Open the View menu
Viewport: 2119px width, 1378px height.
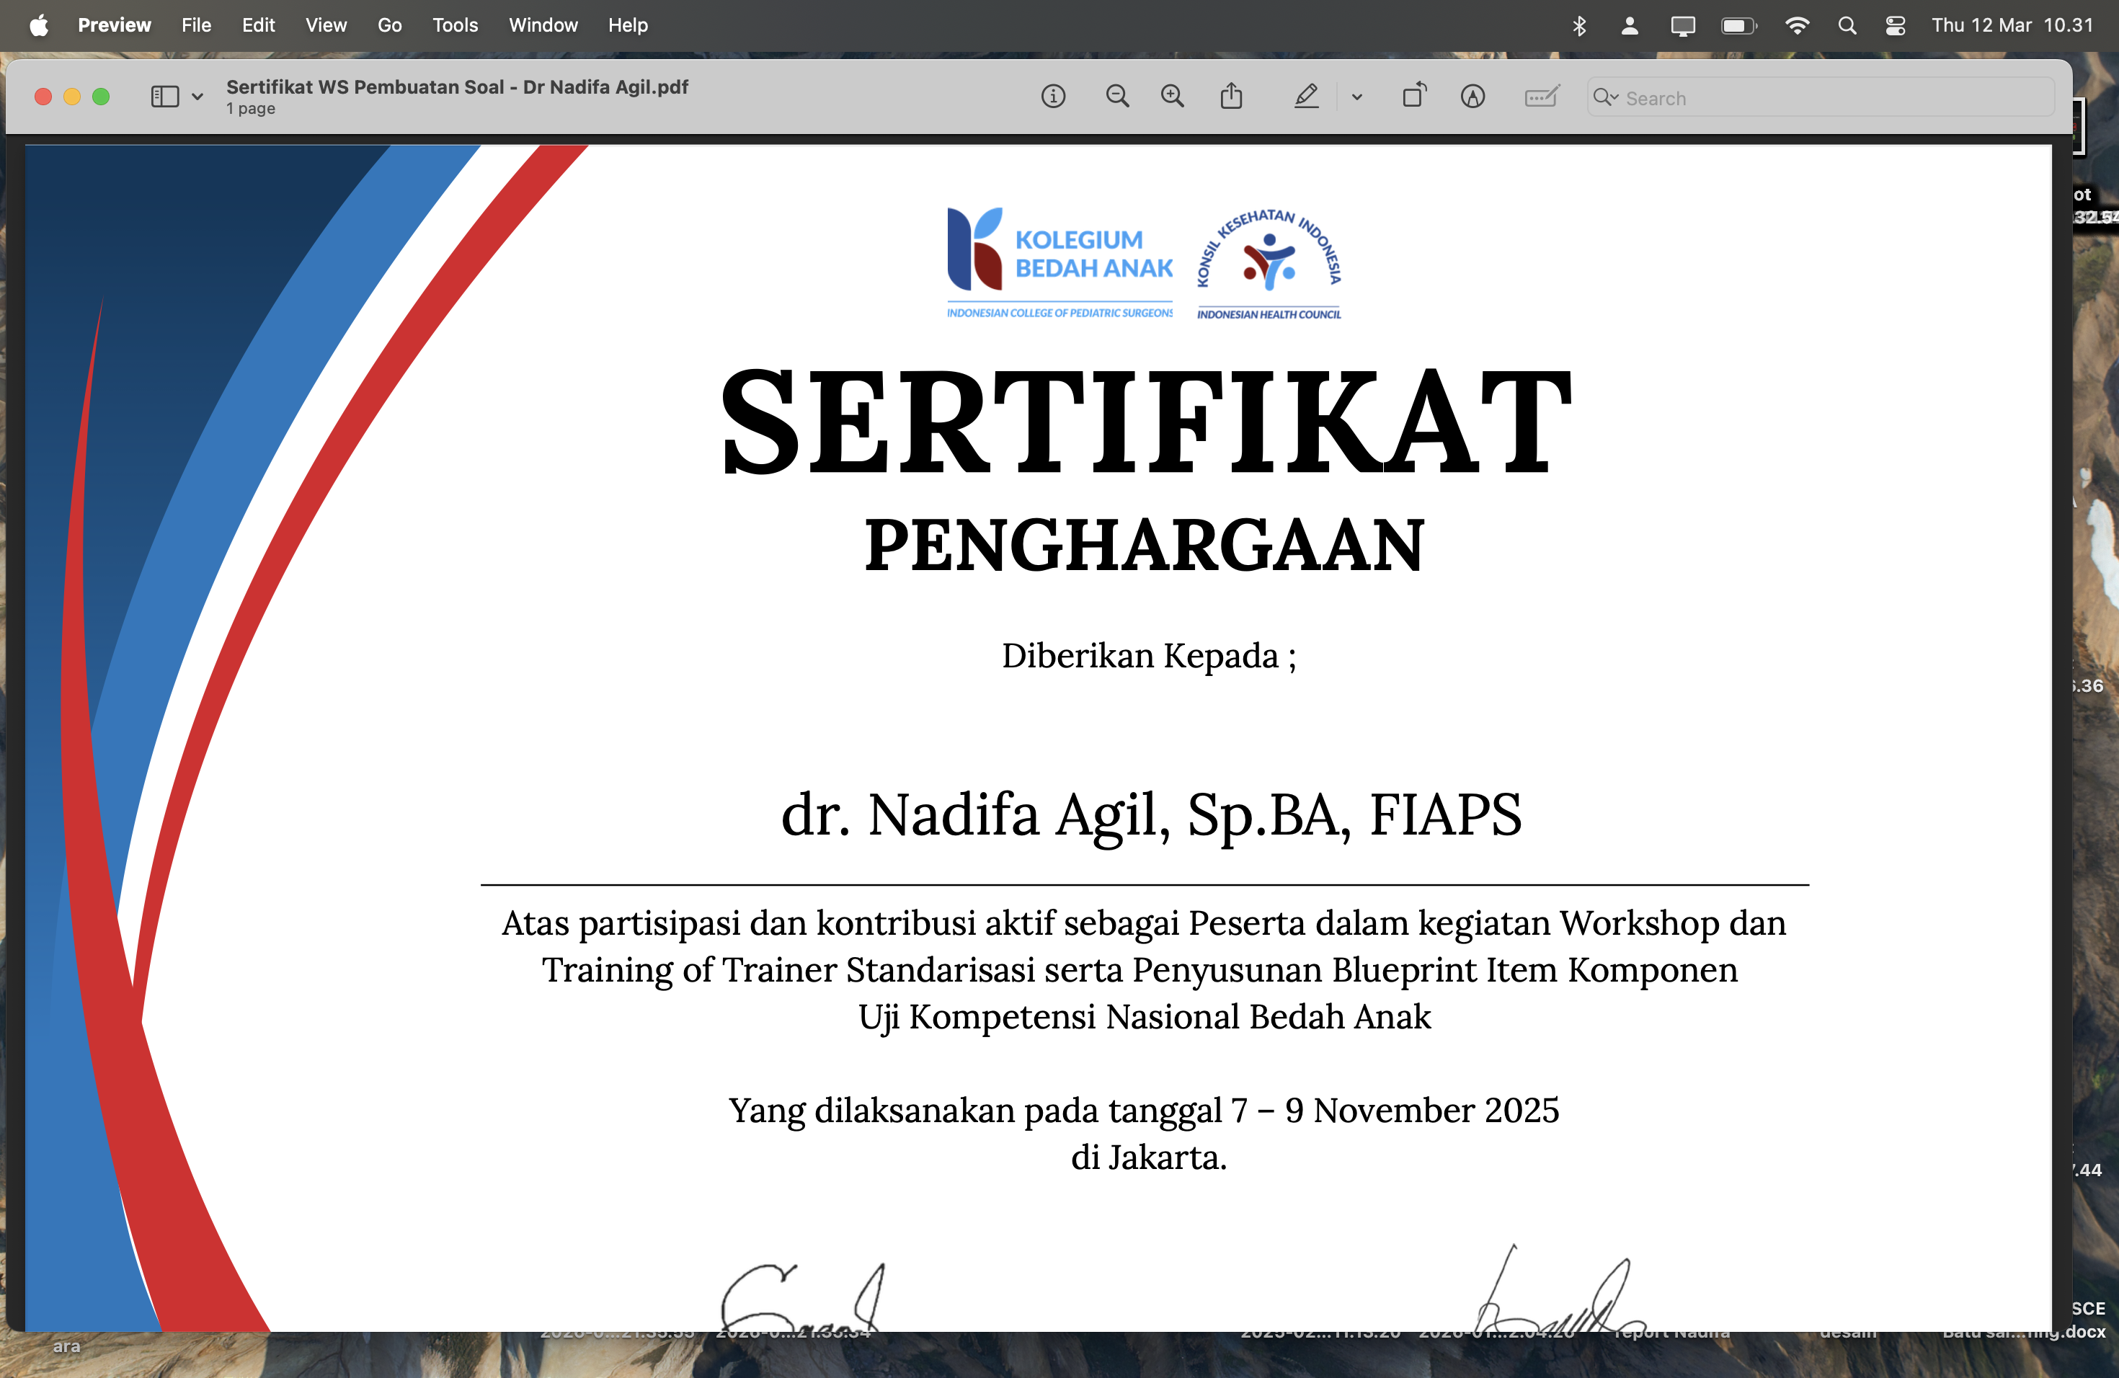[x=326, y=25]
